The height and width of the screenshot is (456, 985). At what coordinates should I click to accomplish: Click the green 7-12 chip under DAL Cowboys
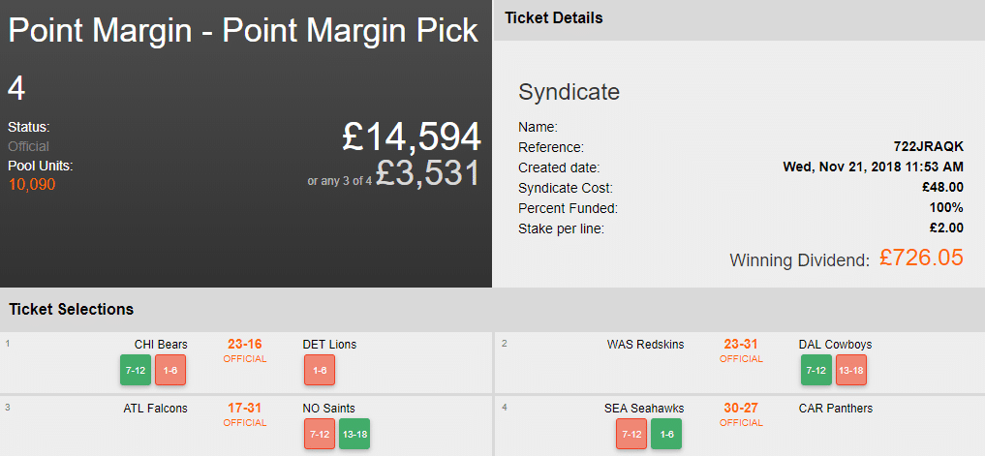click(816, 371)
